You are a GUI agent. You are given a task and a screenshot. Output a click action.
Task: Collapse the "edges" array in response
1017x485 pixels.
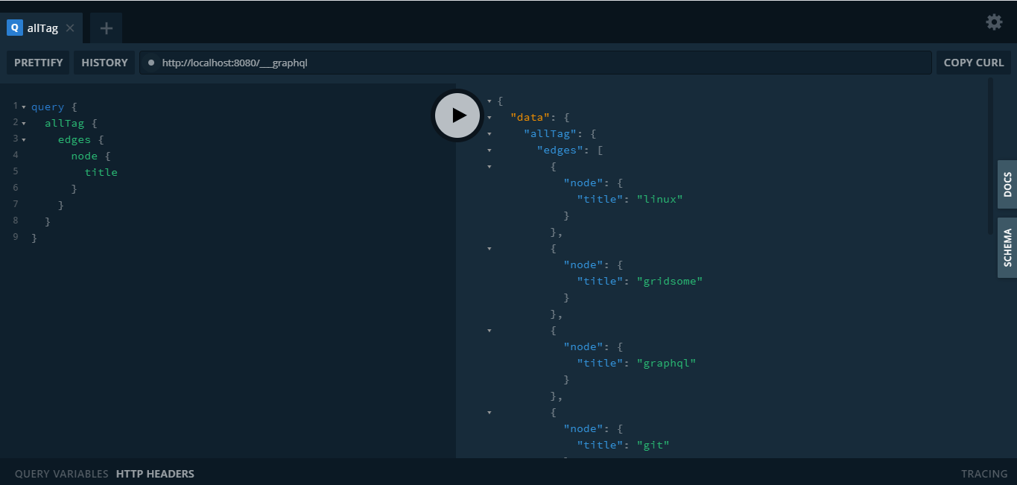[490, 150]
